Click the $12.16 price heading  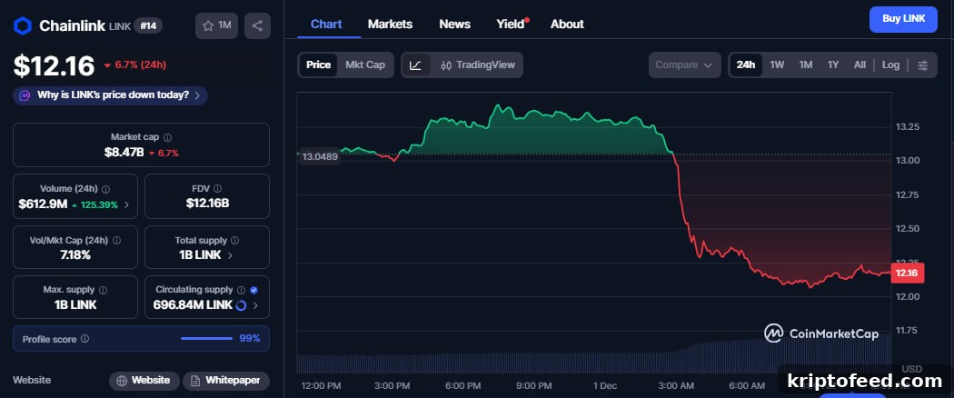point(55,65)
